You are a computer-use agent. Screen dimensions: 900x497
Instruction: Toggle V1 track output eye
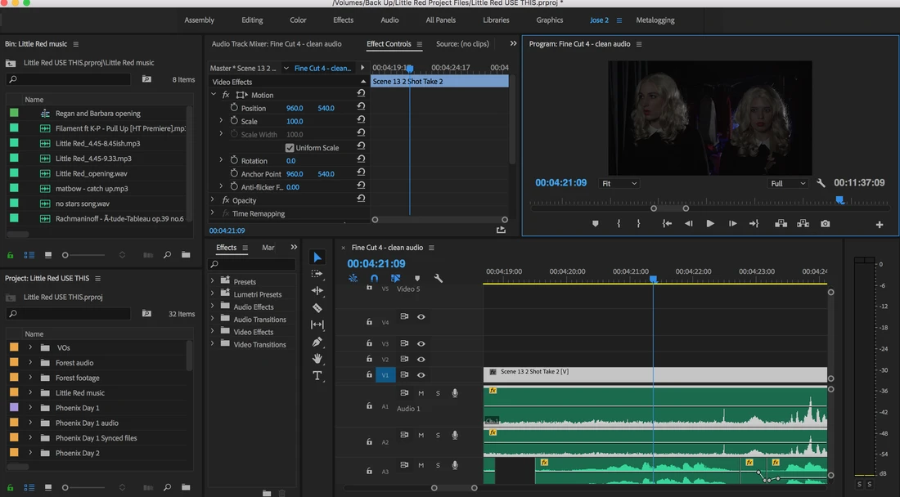point(421,375)
